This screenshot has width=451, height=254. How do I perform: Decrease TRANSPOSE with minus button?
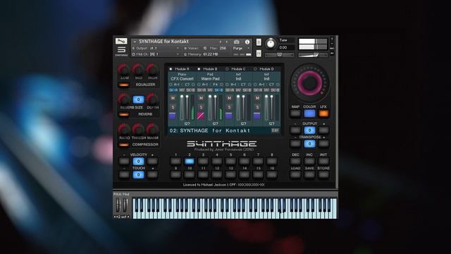tap(295, 144)
